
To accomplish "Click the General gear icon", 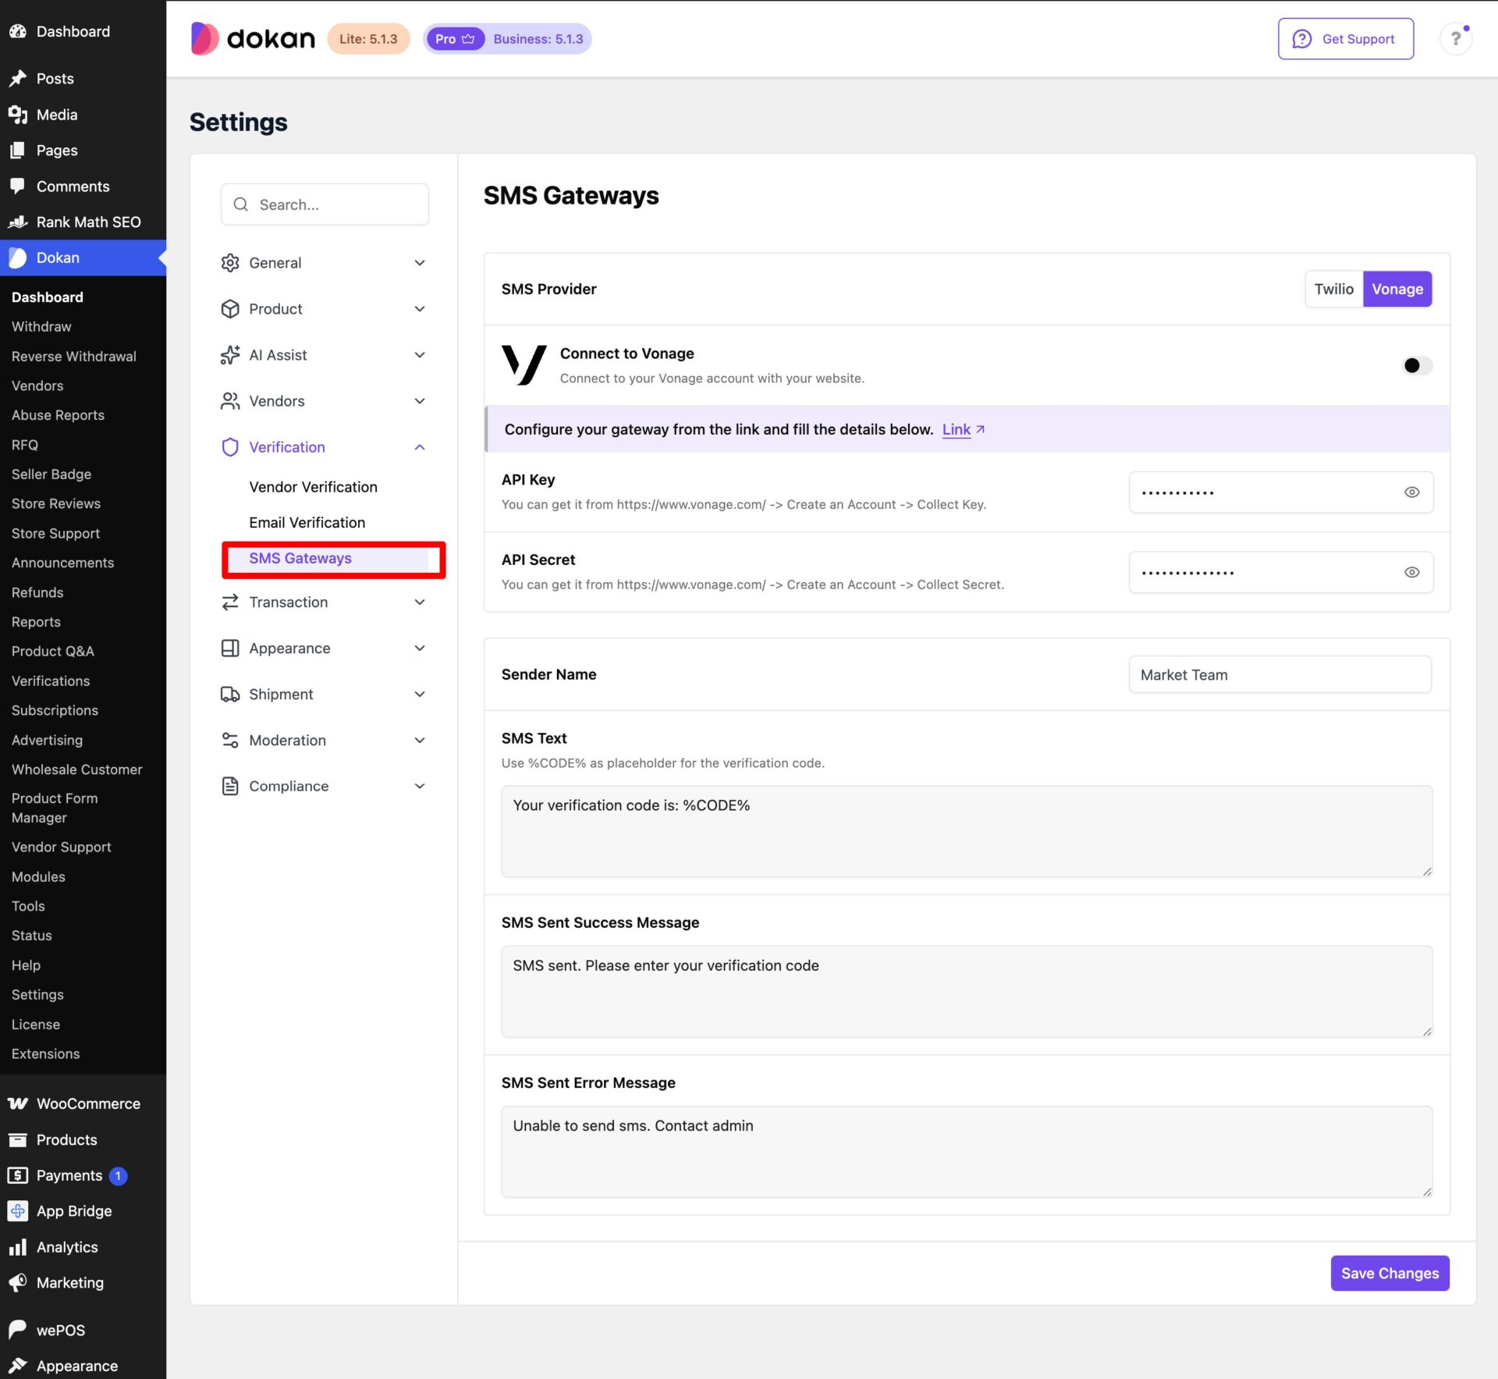I will coord(230,263).
